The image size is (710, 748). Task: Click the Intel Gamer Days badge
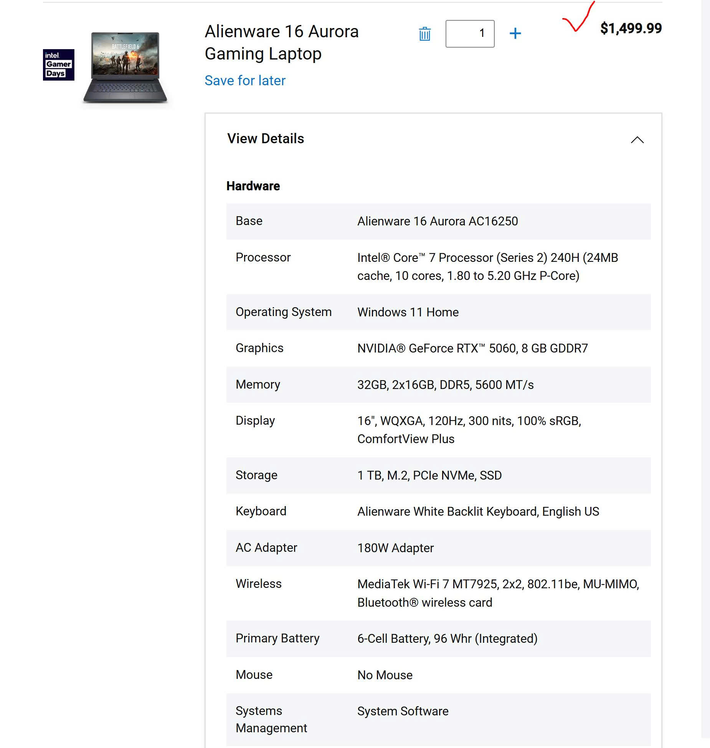coord(58,65)
